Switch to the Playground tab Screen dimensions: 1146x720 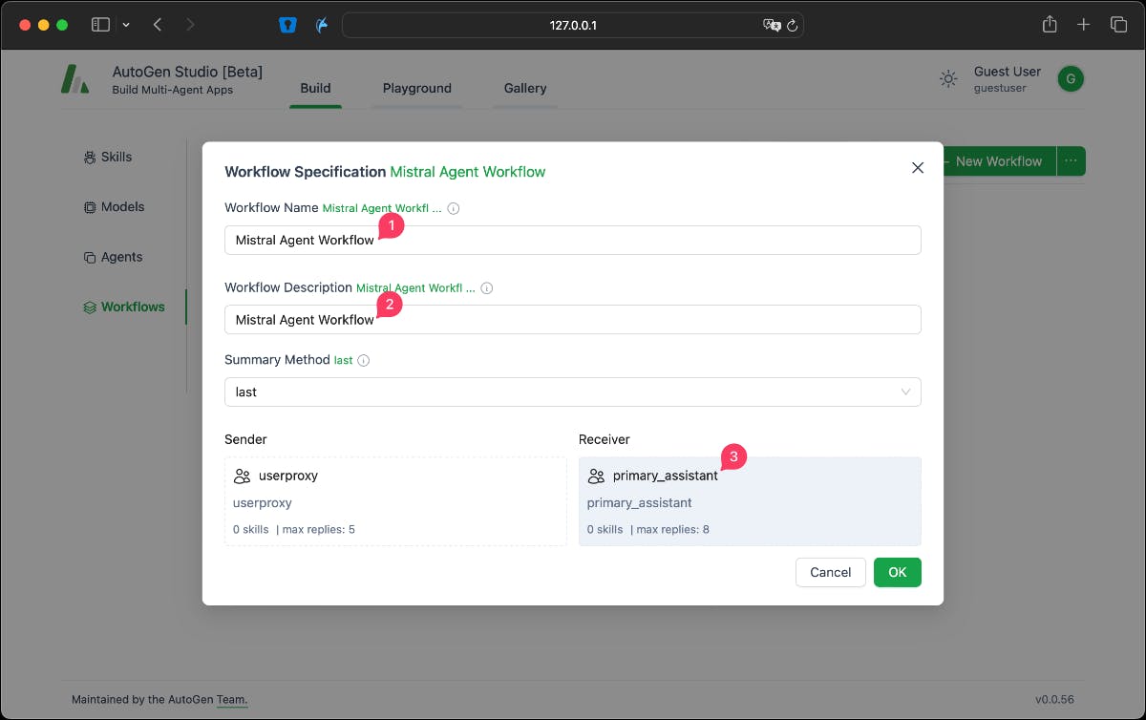coord(416,88)
